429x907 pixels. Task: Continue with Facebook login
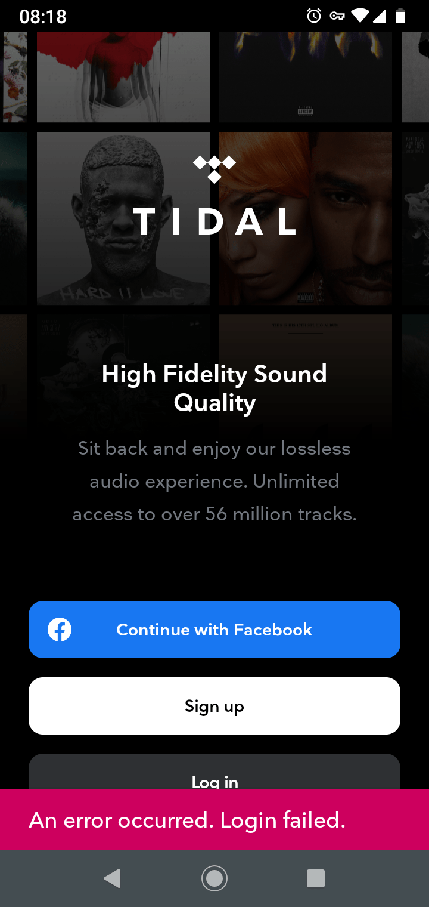tap(214, 630)
